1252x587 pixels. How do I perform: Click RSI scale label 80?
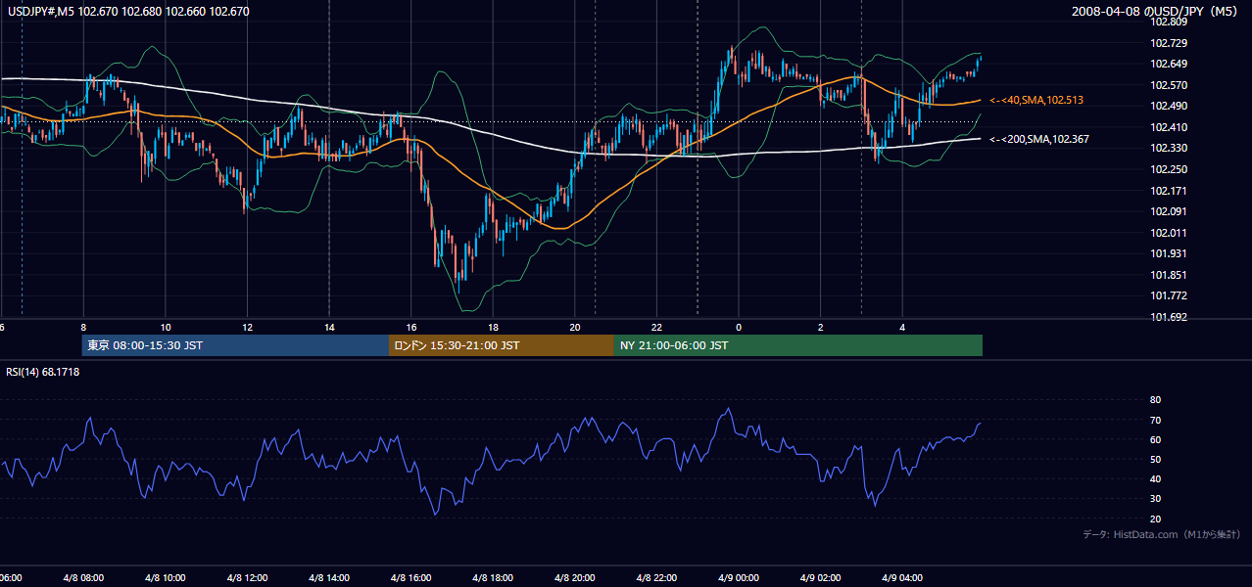[1155, 400]
